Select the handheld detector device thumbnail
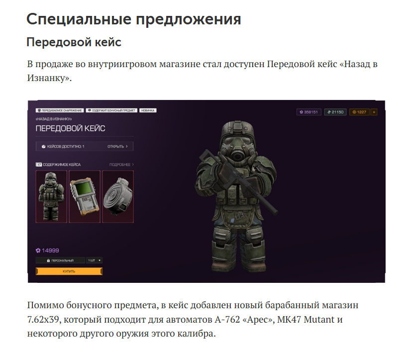The image size is (409, 344). (x=85, y=196)
